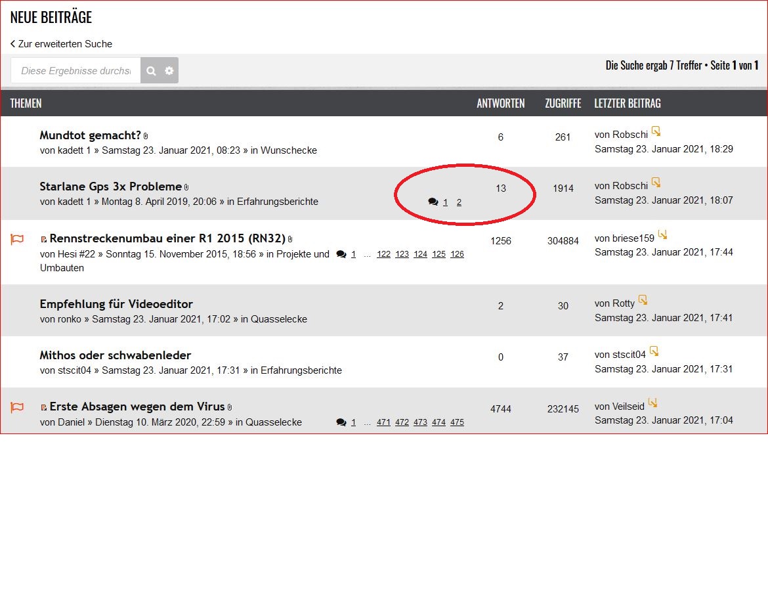
Task: Click into the results search field
Action: 75,71
